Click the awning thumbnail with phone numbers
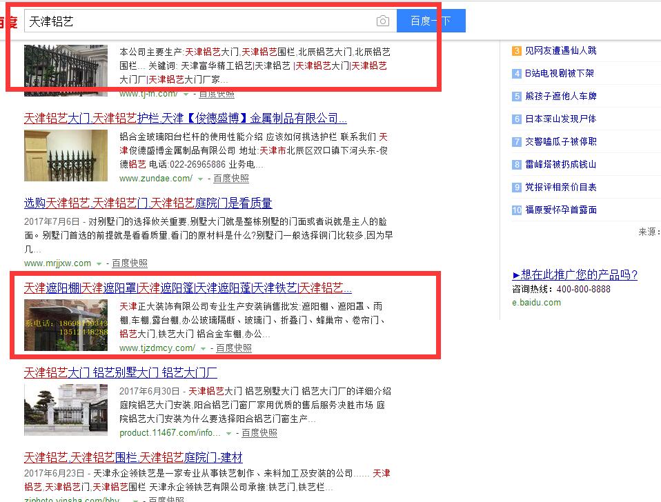Viewport: 661px width, 502px height. (x=66, y=325)
